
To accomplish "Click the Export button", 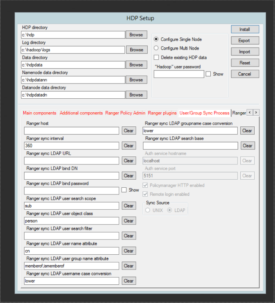I will pos(245,41).
